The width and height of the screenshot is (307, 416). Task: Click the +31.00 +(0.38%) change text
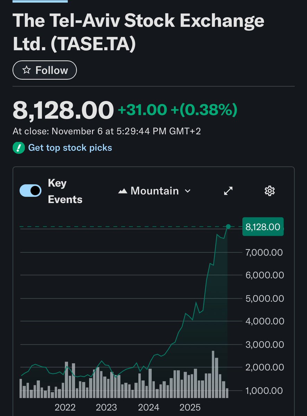point(178,110)
